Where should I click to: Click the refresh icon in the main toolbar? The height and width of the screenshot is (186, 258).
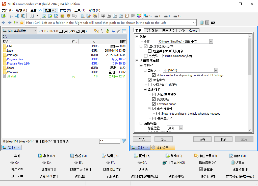point(4,16)
